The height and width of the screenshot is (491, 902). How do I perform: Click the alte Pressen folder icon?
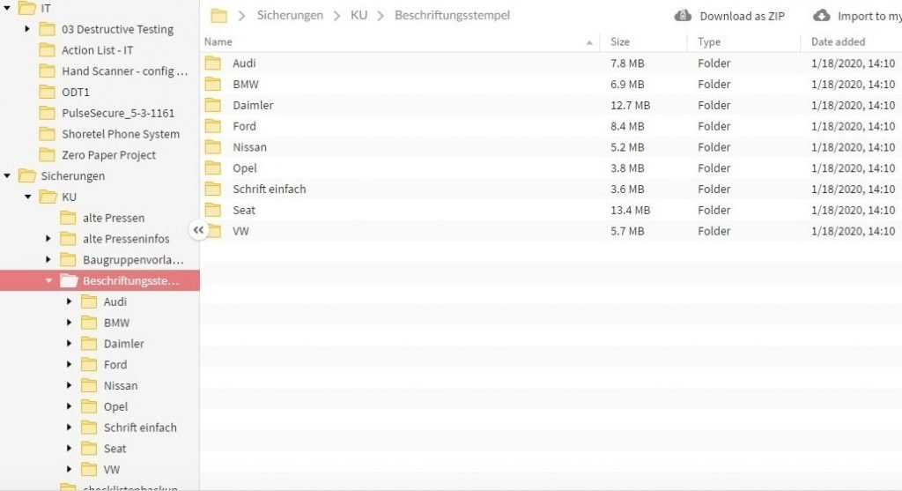point(68,218)
